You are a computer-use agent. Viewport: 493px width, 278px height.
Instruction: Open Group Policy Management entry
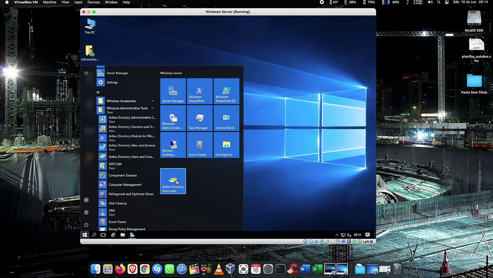127,229
